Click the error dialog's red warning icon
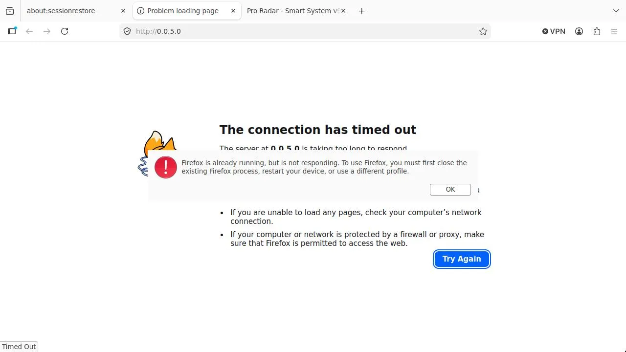This screenshot has width=626, height=352. (166, 168)
